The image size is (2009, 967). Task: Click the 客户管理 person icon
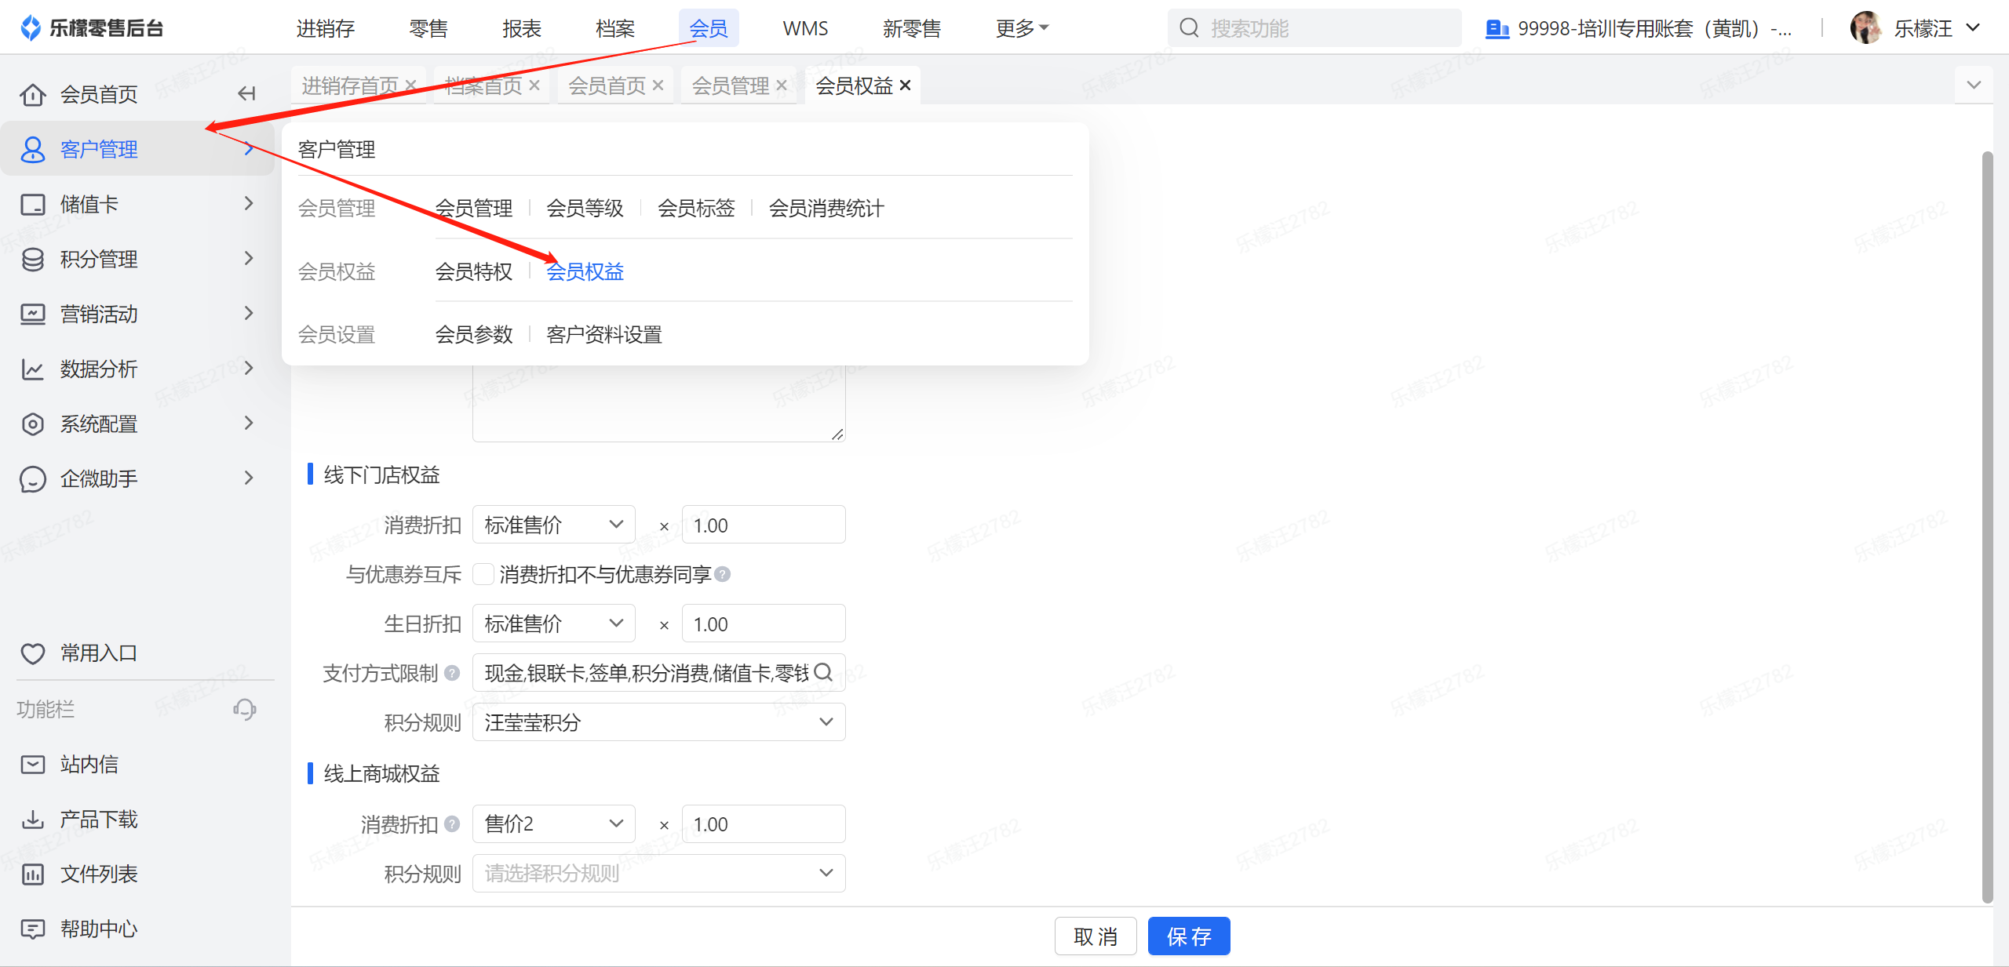tap(32, 149)
